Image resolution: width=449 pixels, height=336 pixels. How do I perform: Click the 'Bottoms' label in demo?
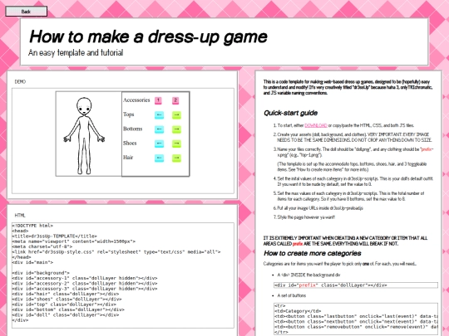132,129
